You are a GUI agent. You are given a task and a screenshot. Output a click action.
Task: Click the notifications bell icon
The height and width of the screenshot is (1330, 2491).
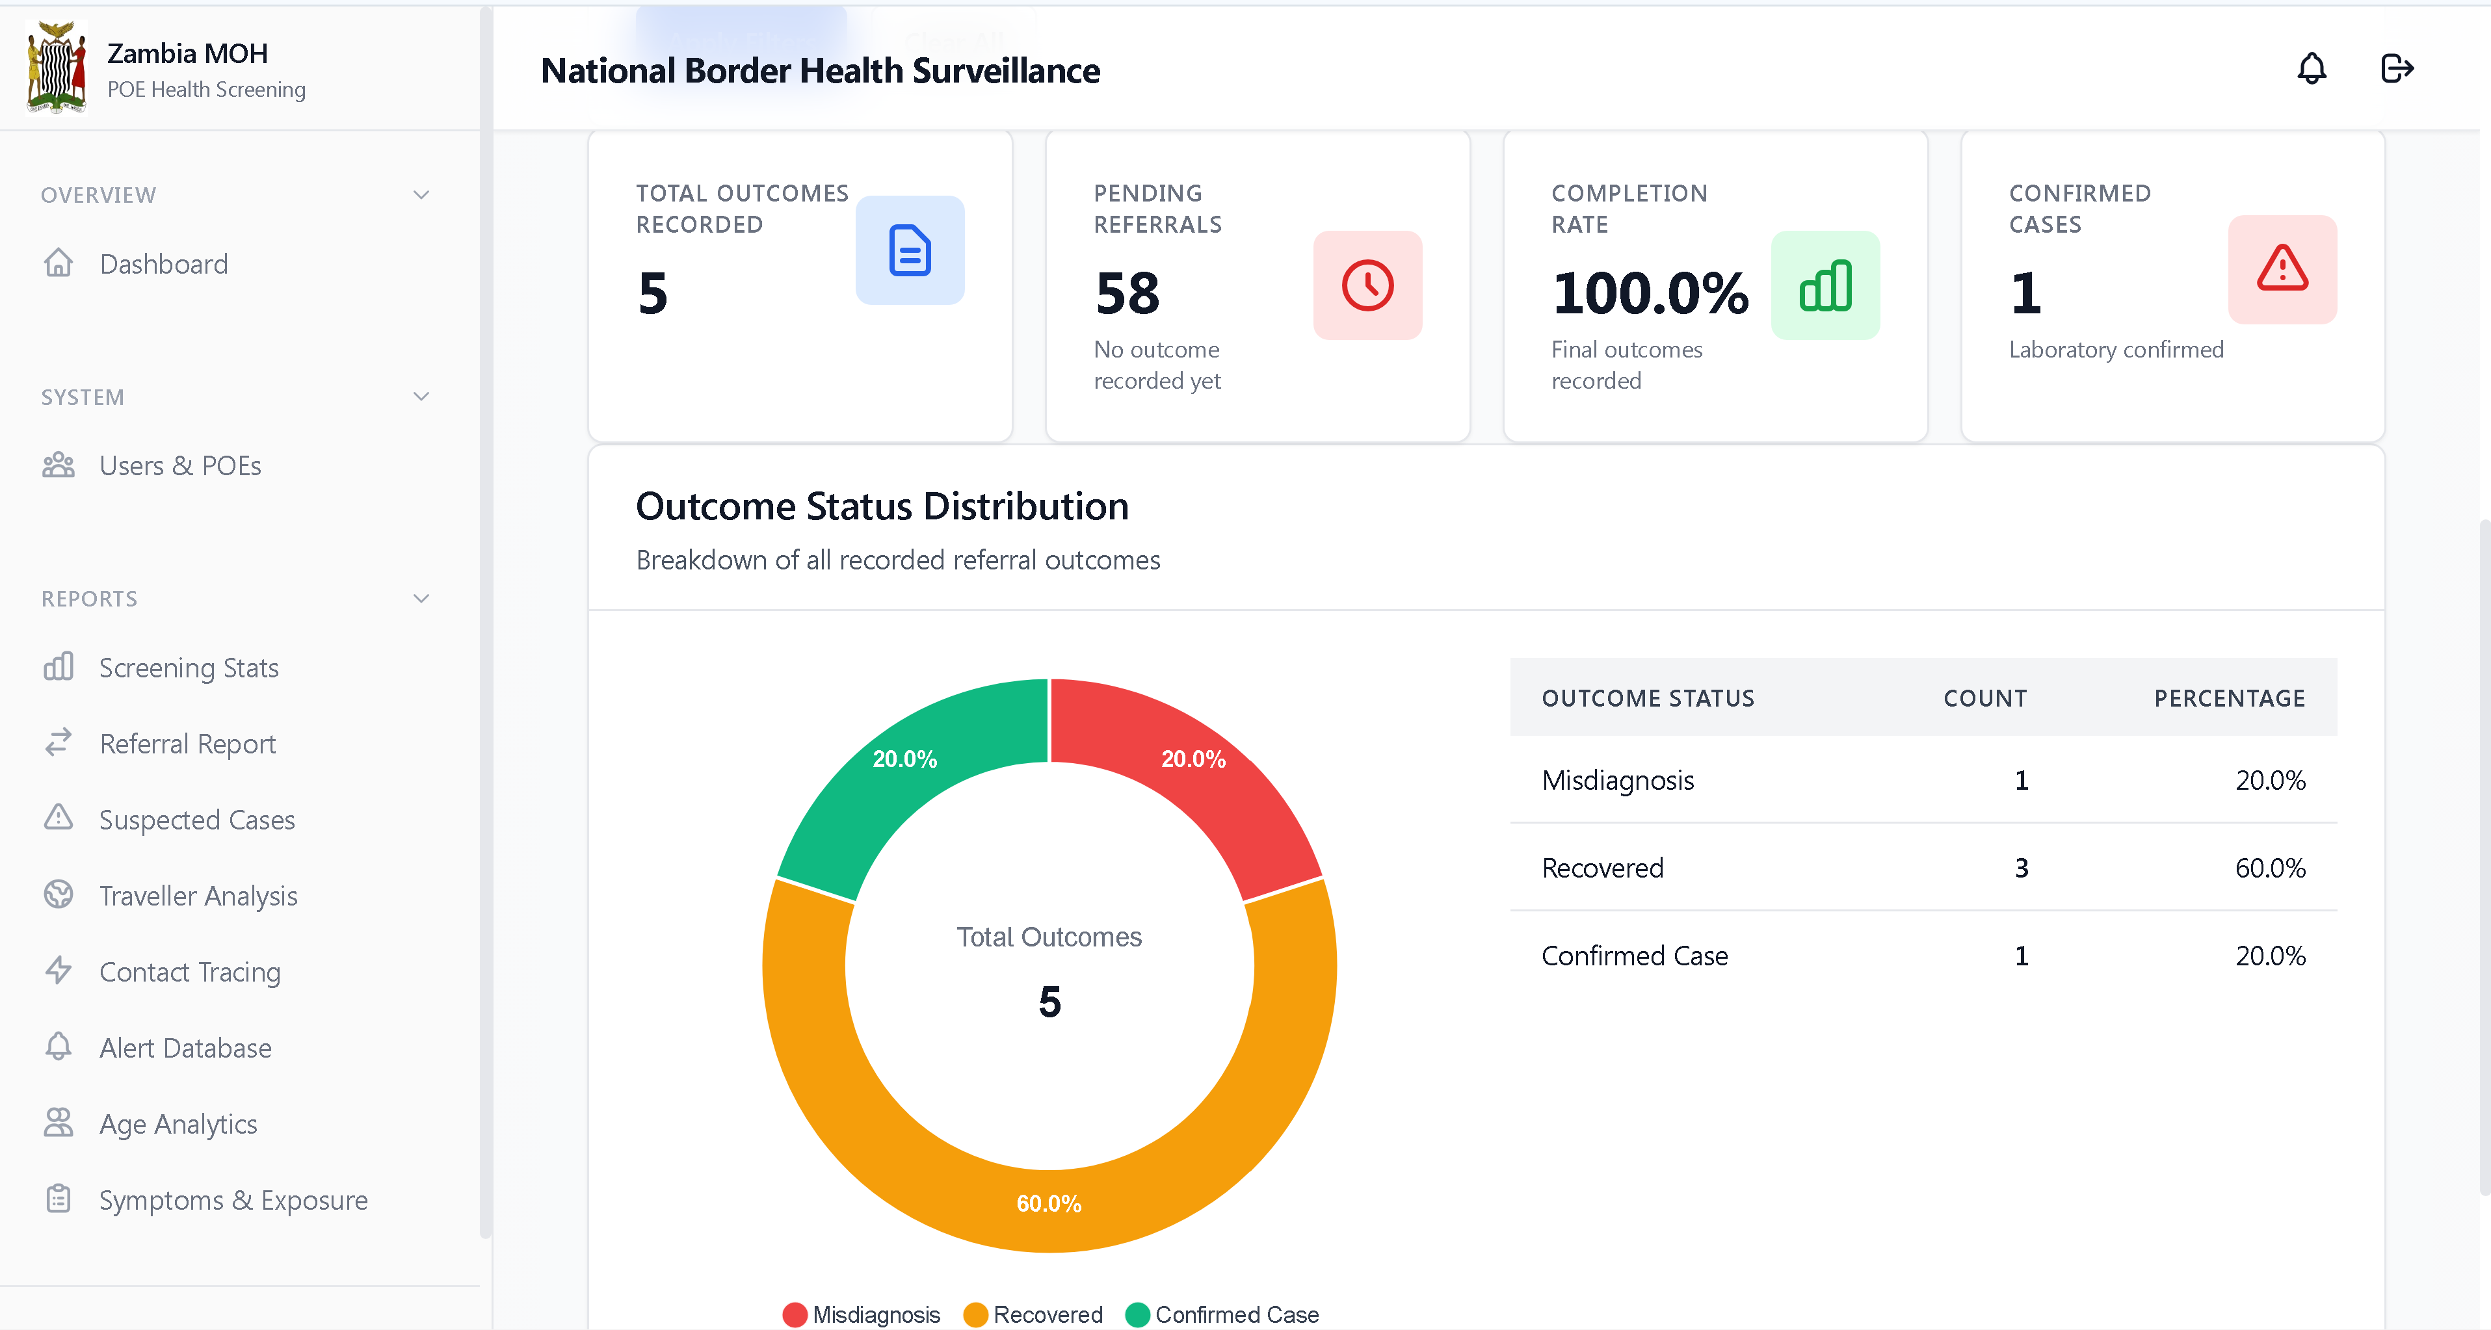2311,69
